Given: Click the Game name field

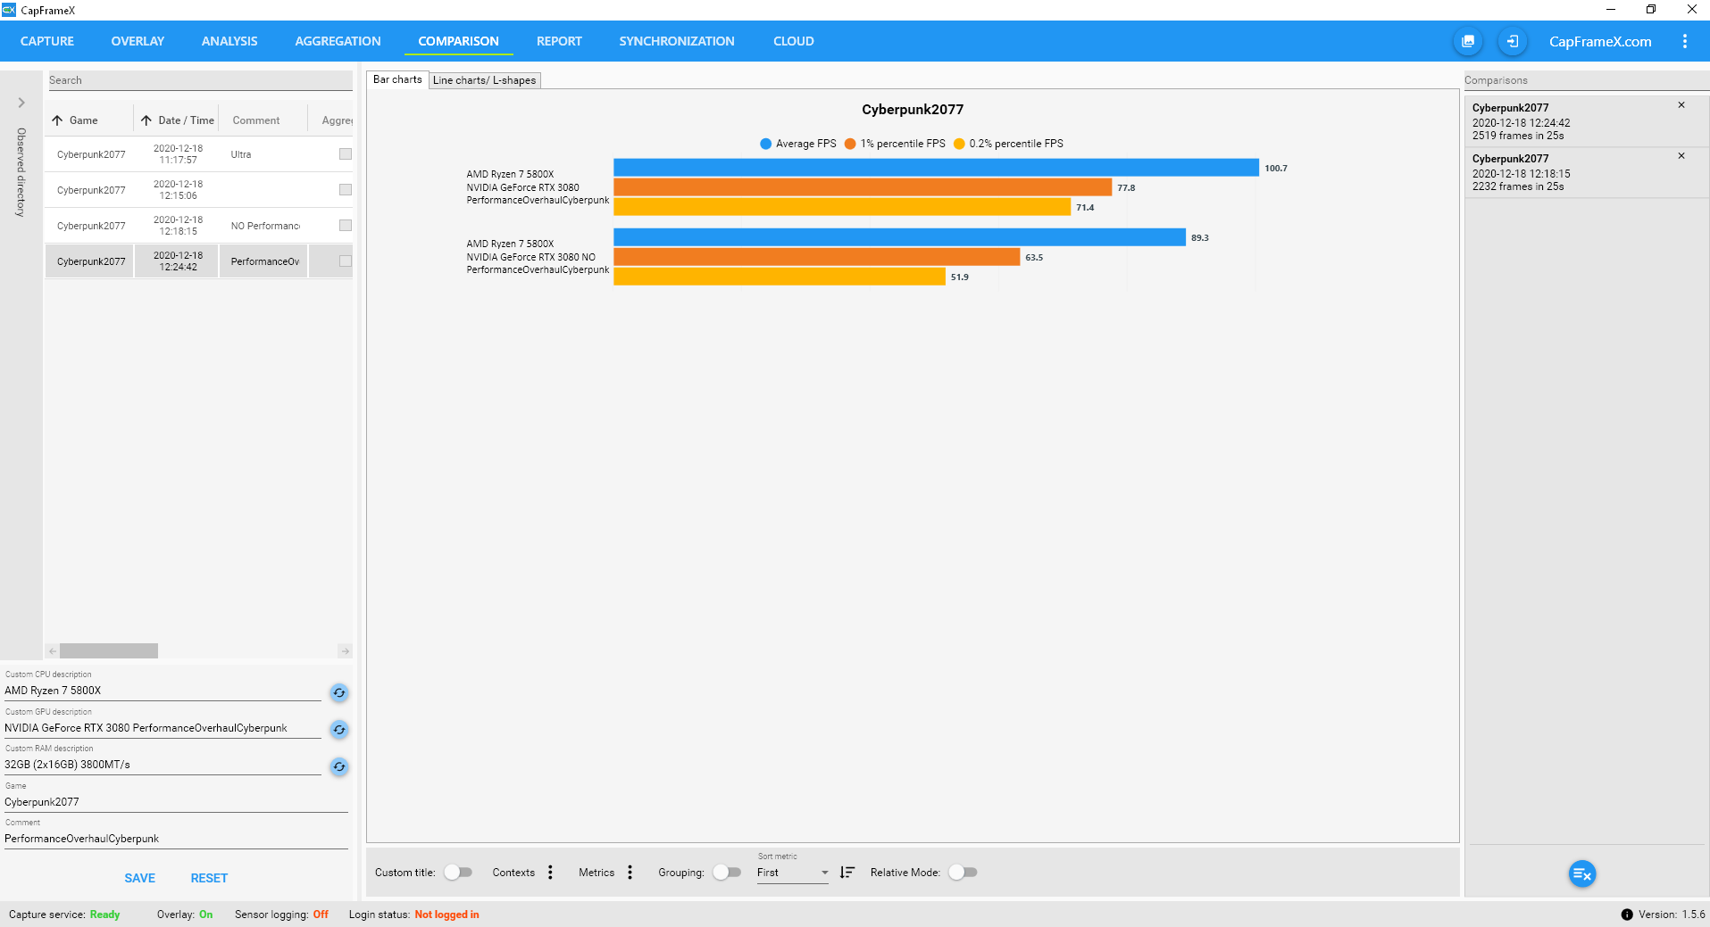Looking at the screenshot, I should pos(176,802).
